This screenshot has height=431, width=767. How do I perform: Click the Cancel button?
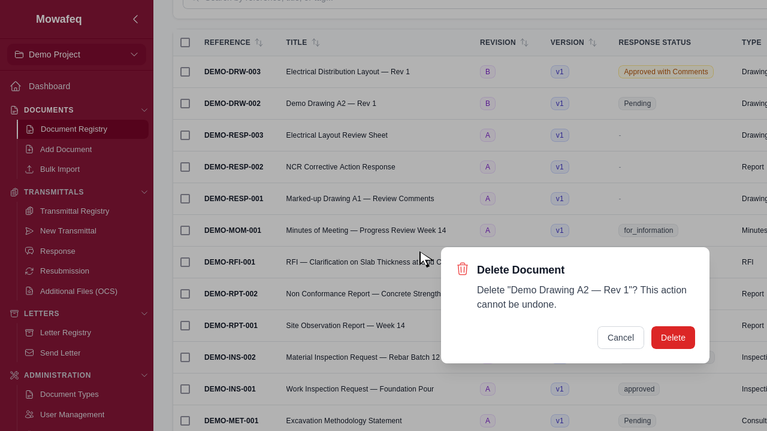[620, 338]
